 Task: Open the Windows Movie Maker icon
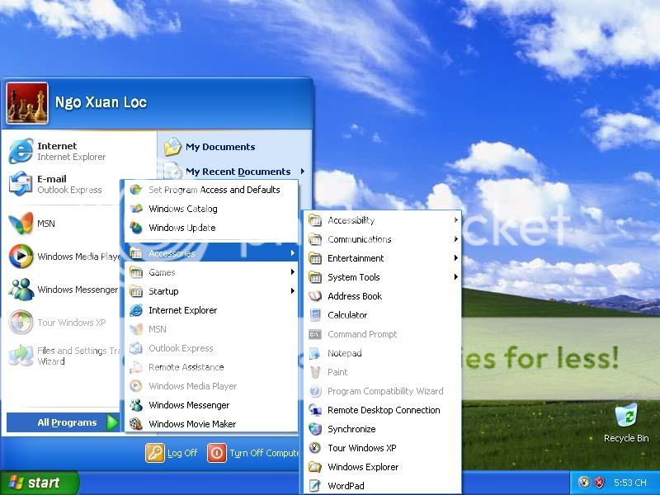[136, 424]
